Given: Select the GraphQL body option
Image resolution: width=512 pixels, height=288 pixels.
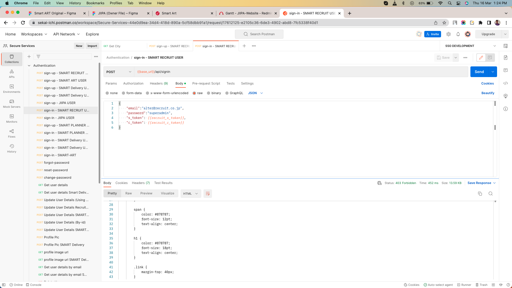Looking at the screenshot, I should [x=227, y=93].
